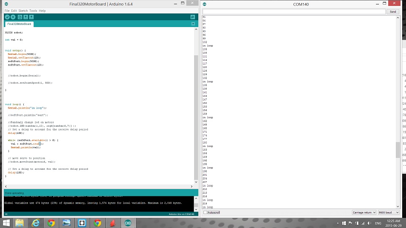
Task: Click the Arduino taskbar icon
Action: coord(128,223)
